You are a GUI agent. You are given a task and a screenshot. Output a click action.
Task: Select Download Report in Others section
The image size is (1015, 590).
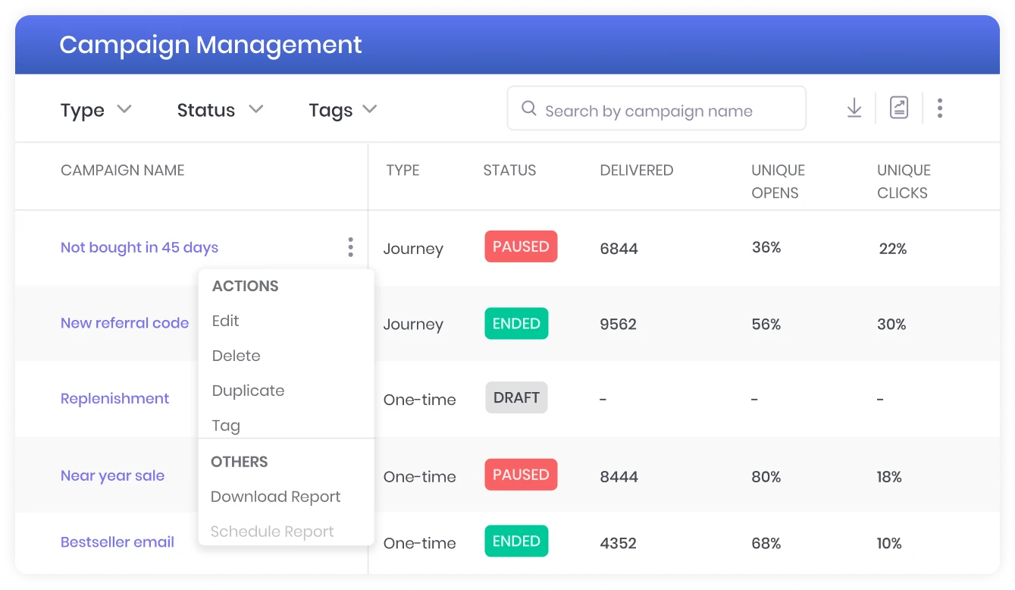(x=276, y=497)
